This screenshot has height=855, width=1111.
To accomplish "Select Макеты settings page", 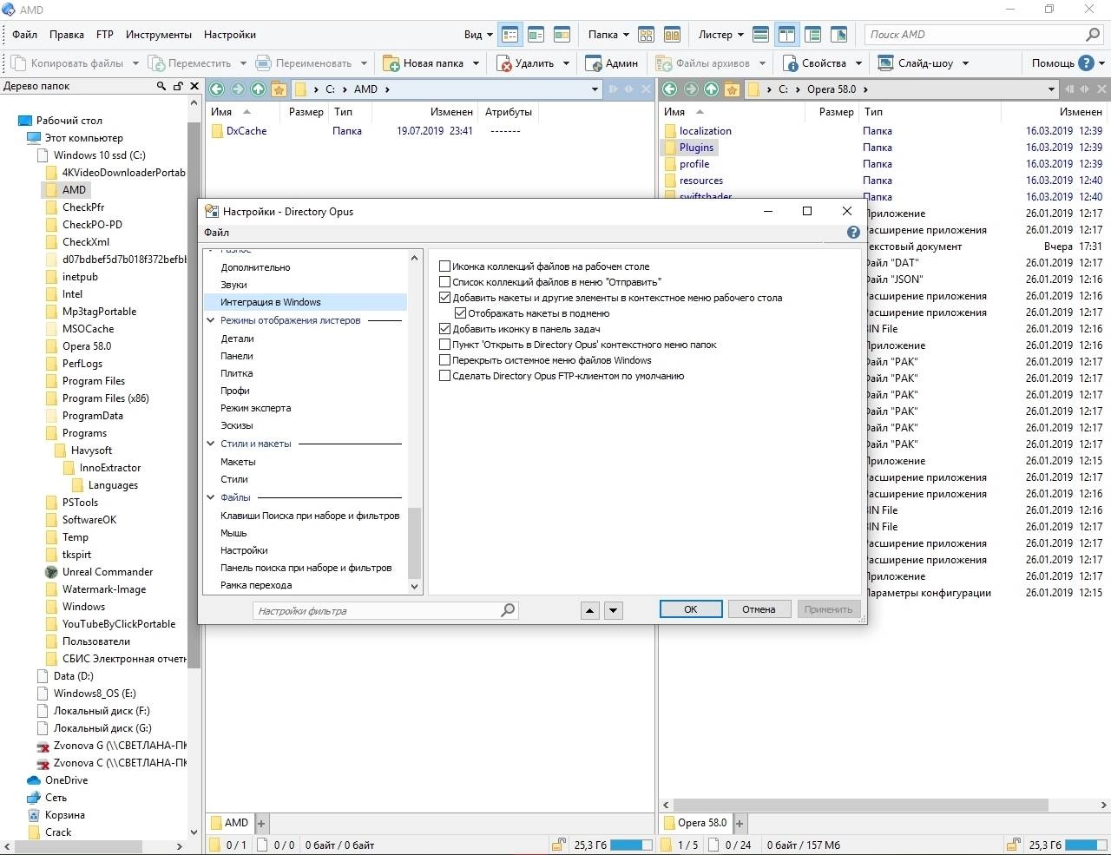I will tap(238, 462).
